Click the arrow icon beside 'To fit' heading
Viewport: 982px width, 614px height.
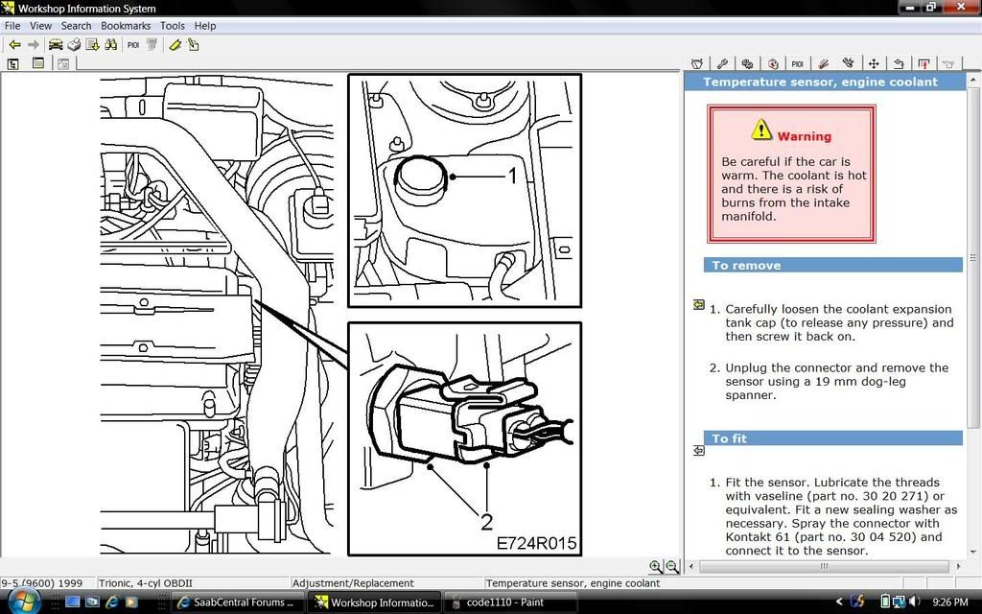698,450
